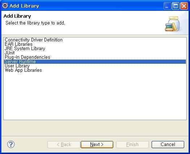This screenshot has height=154, width=190.
Task: Select Plug-in Dependencies list item
Action: click(x=28, y=57)
